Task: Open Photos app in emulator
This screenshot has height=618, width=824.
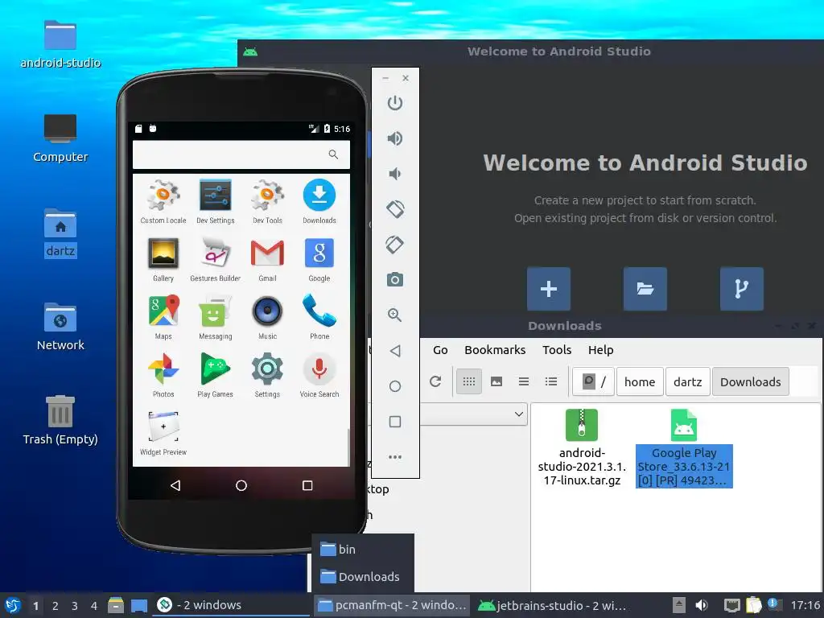Action: [163, 375]
